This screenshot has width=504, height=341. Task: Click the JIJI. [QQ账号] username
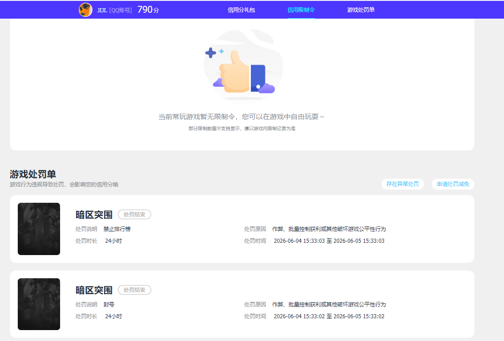click(114, 10)
